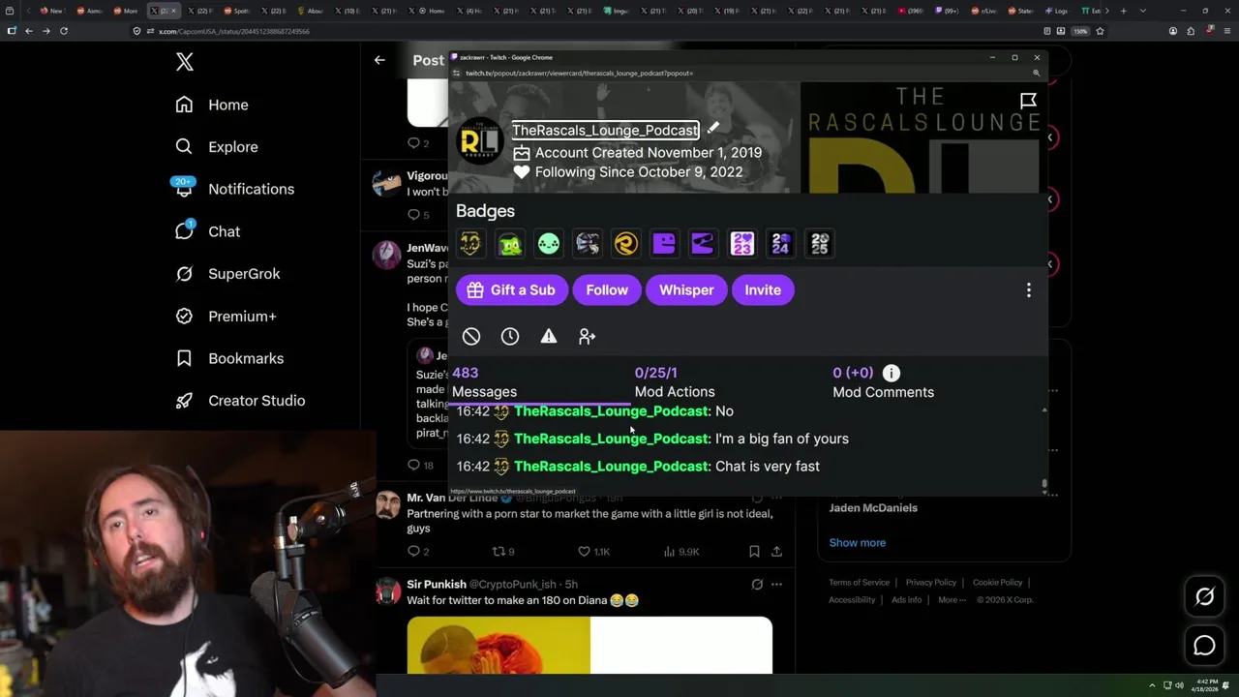This screenshot has height=697, width=1239.
Task: Click Ads info footer link
Action: click(x=907, y=600)
